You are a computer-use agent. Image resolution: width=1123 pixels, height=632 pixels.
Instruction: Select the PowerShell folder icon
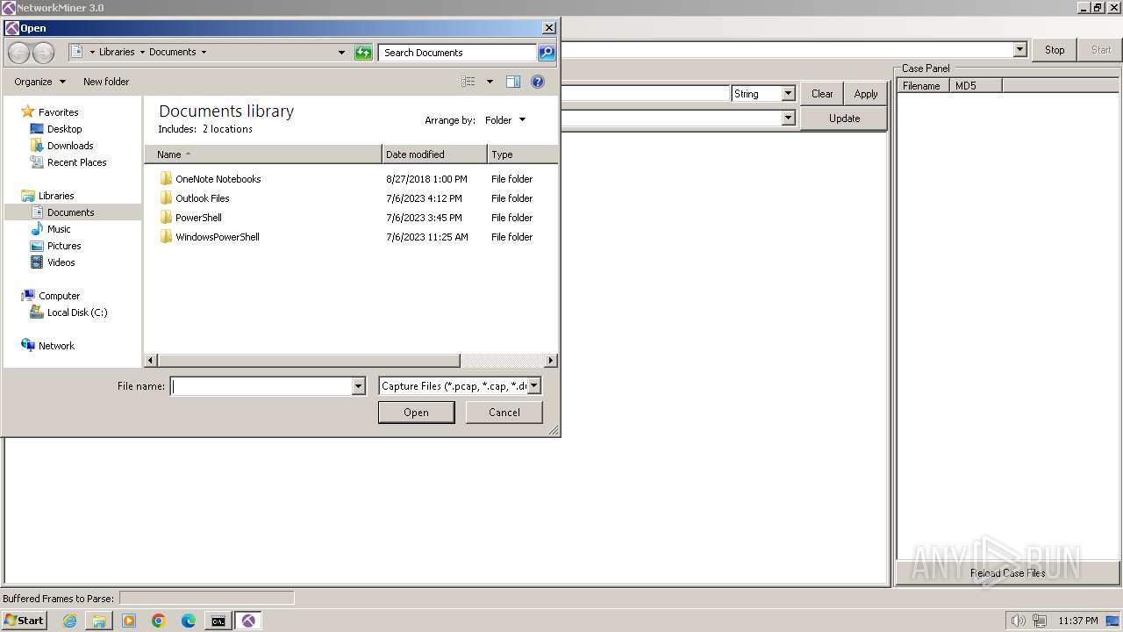(x=166, y=217)
